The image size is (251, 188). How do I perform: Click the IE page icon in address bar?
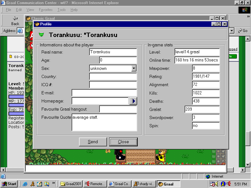(x=20, y=30)
